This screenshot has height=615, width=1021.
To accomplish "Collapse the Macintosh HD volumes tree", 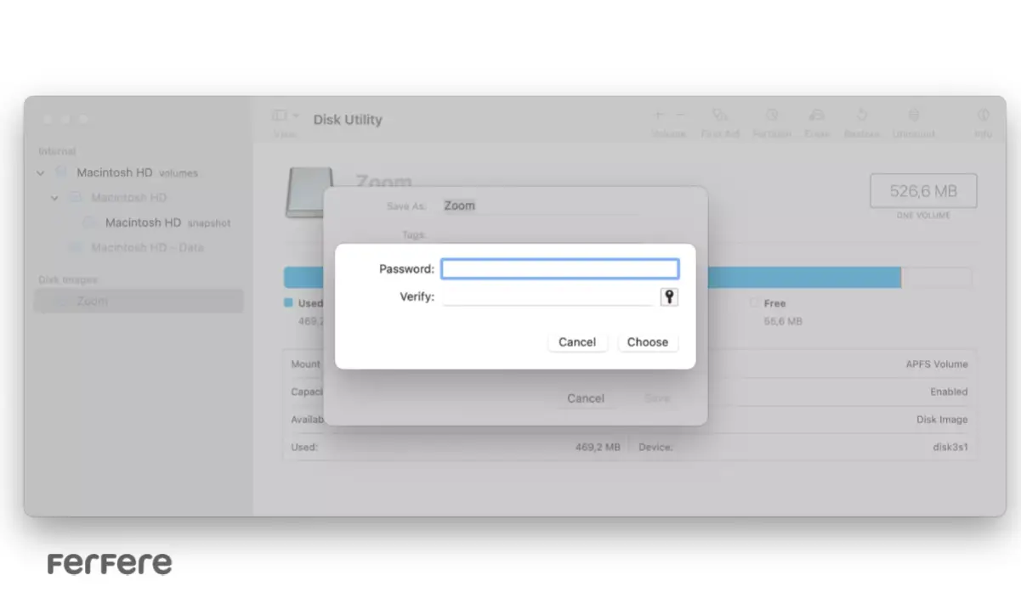I will (x=39, y=172).
